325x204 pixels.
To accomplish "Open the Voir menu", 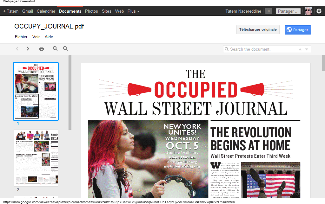I will coord(36,37).
